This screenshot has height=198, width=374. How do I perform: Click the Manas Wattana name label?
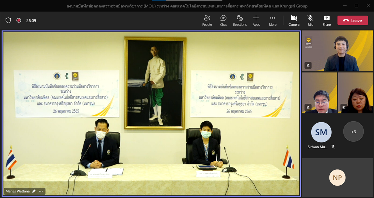18,191
